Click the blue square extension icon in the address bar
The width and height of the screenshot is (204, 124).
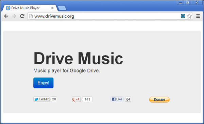point(183,16)
